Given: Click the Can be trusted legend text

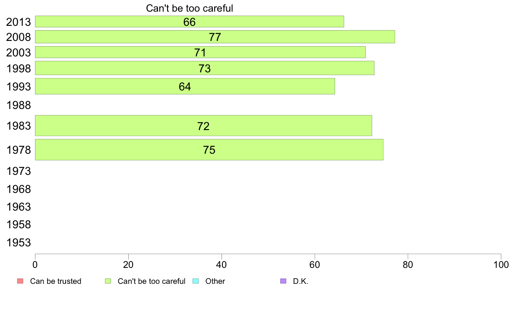Looking at the screenshot, I should pos(56,281).
